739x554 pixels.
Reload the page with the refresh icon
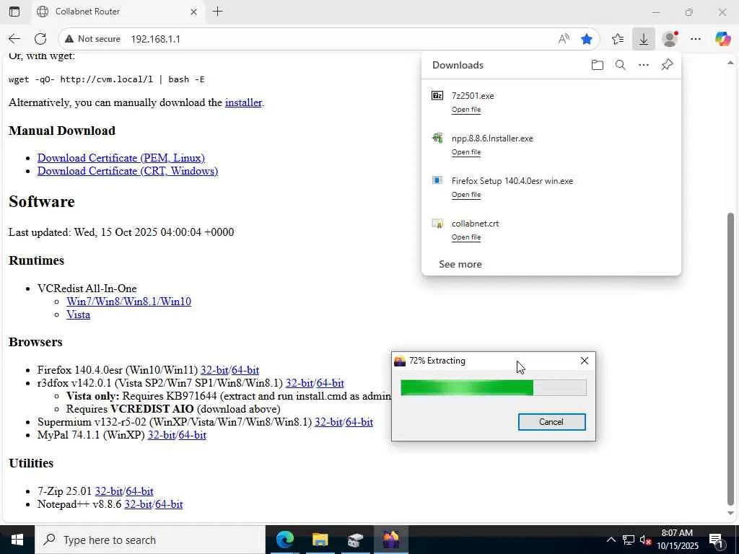point(40,39)
